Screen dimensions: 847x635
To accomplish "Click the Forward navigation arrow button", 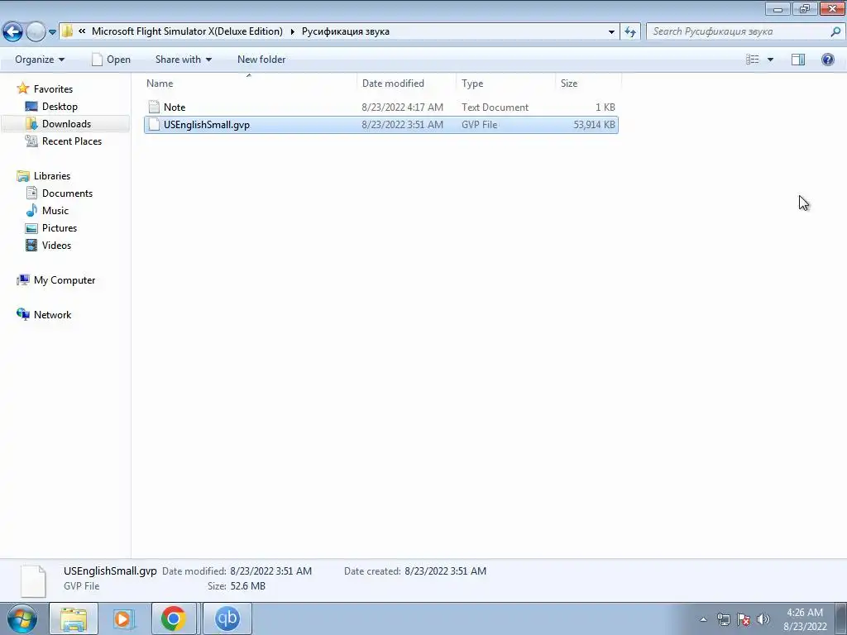I will (x=36, y=32).
